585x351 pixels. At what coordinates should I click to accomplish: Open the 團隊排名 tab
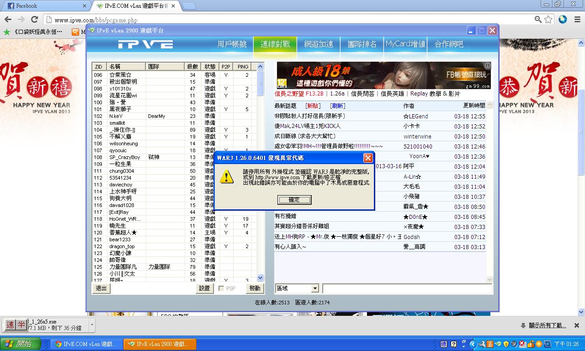click(362, 44)
